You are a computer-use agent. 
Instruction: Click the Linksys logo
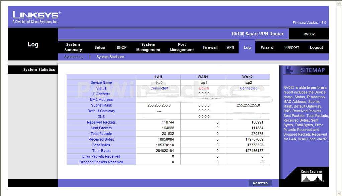[36, 17]
